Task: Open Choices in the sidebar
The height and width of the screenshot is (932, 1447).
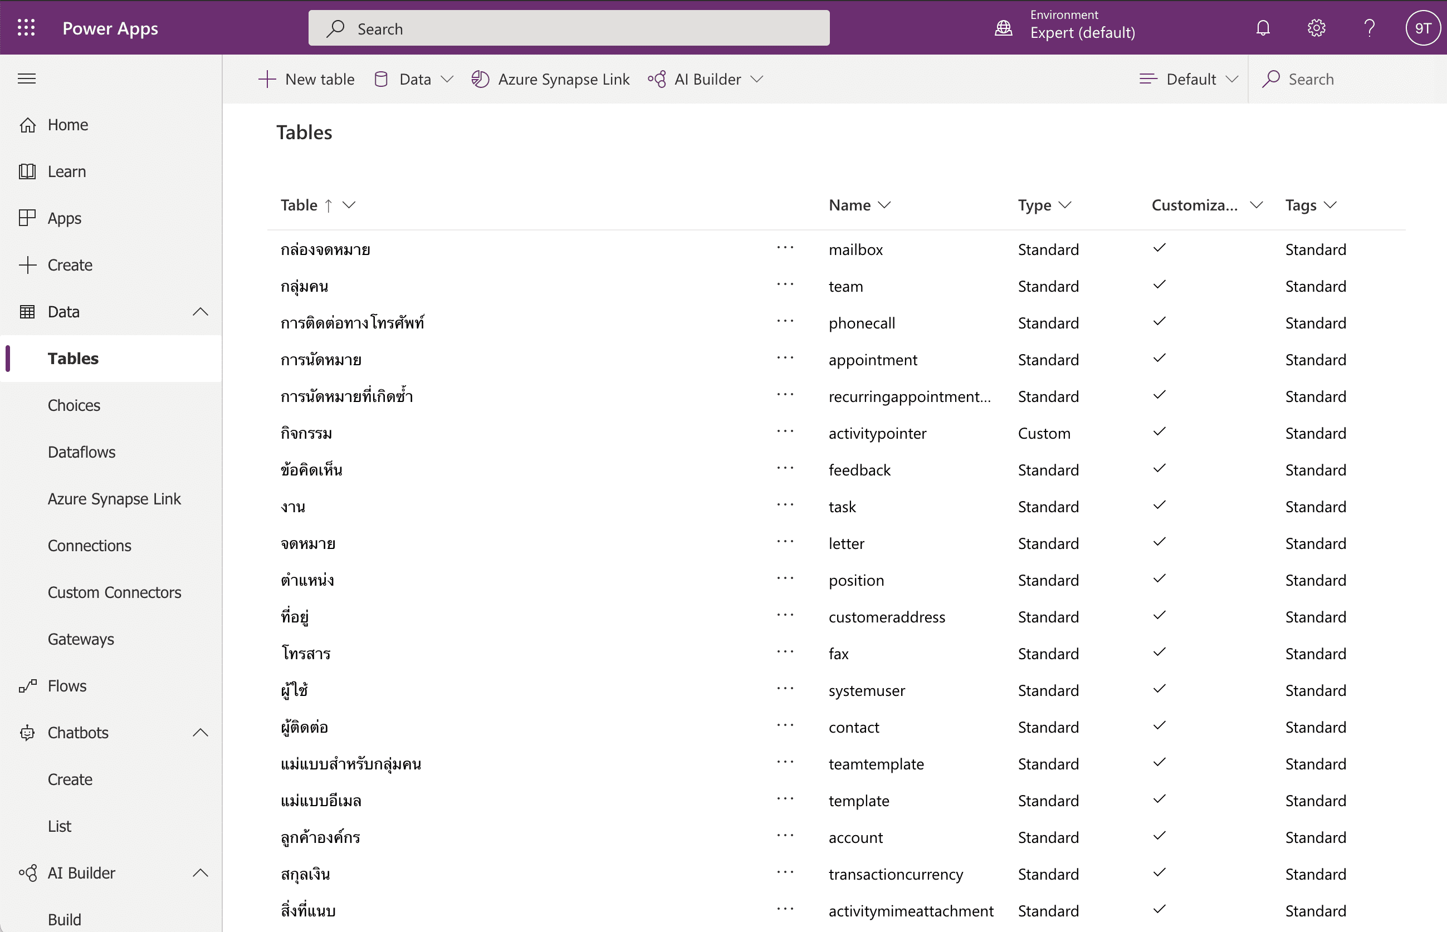Action: 74,405
